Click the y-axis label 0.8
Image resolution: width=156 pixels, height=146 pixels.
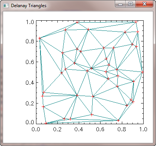(30, 41)
